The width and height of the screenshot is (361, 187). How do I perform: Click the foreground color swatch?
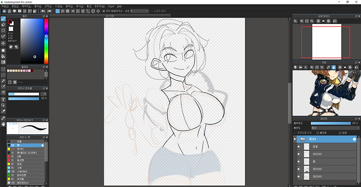(x=10, y=22)
